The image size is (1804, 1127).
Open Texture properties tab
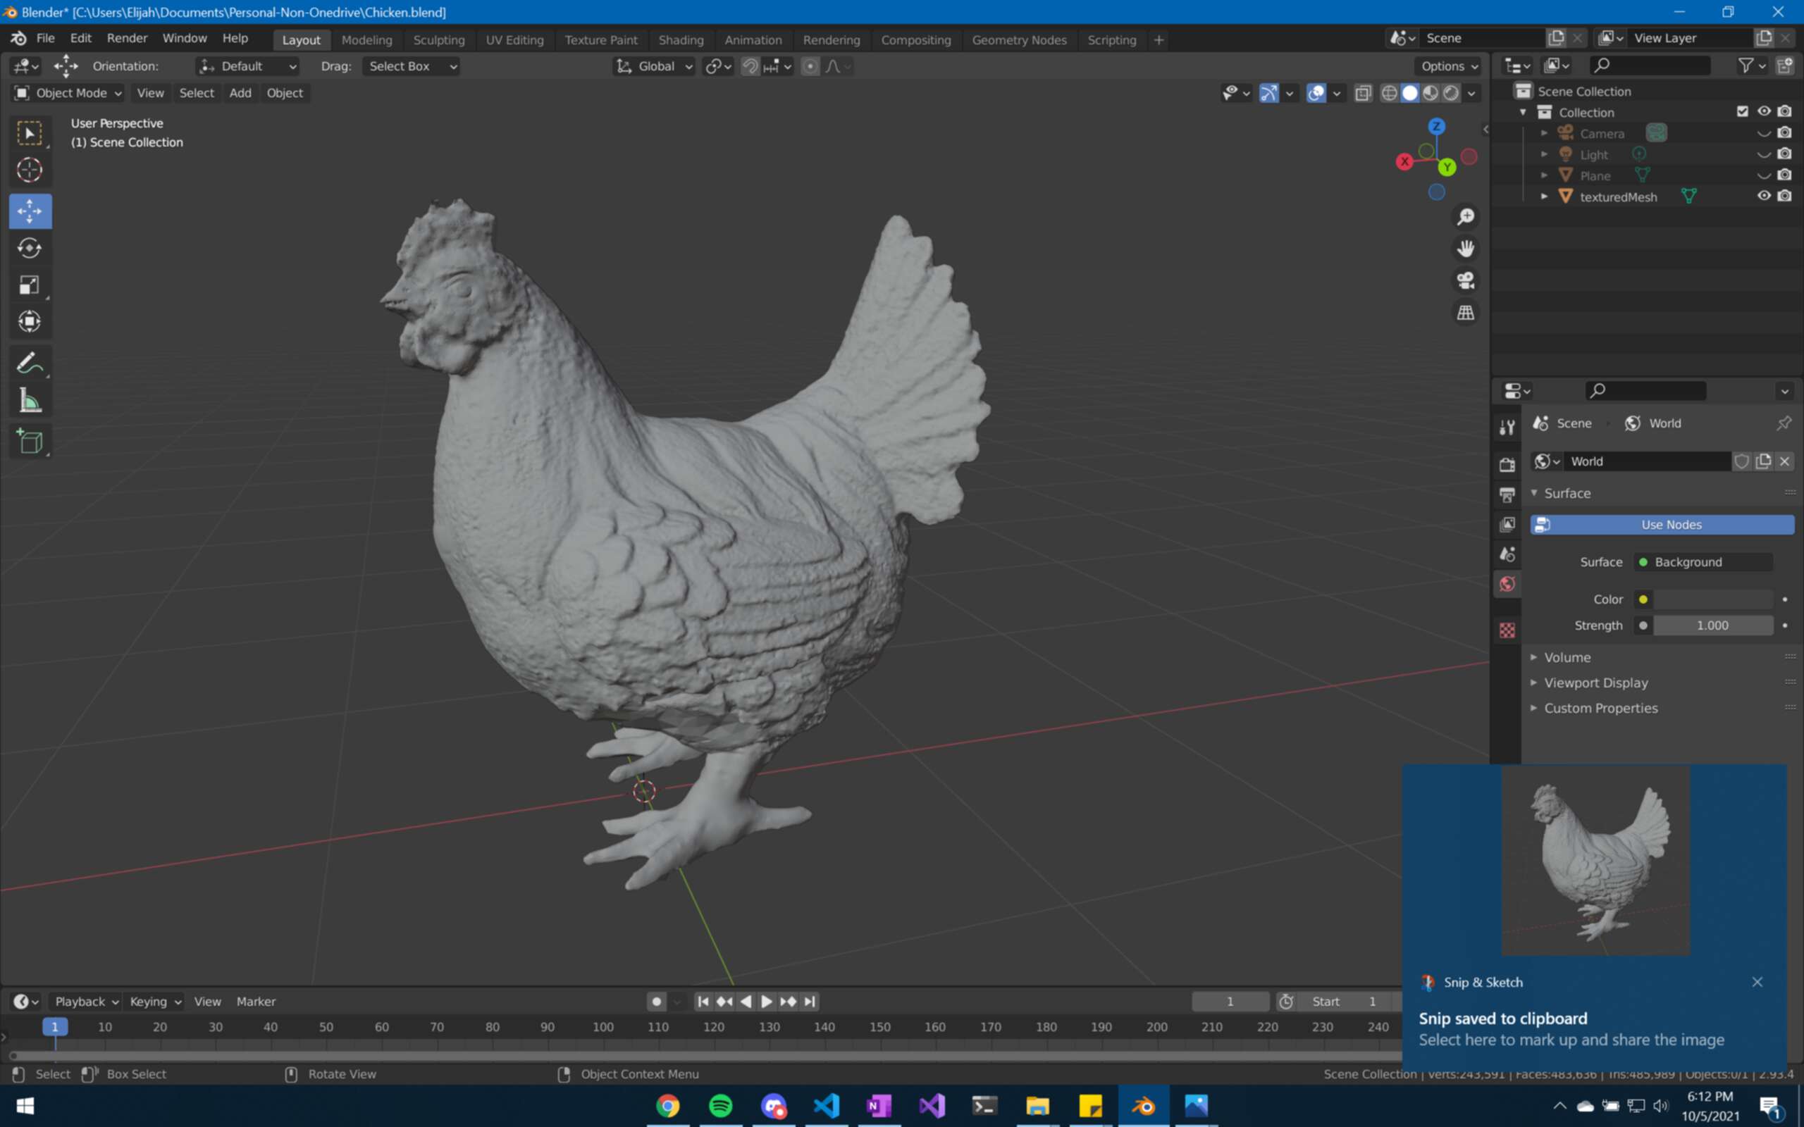[1507, 630]
